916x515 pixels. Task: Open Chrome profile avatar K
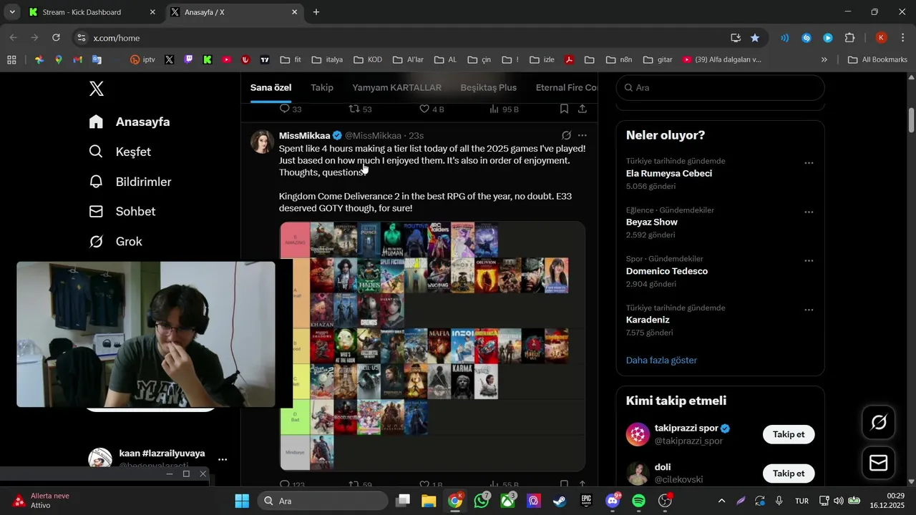pyautogui.click(x=882, y=38)
